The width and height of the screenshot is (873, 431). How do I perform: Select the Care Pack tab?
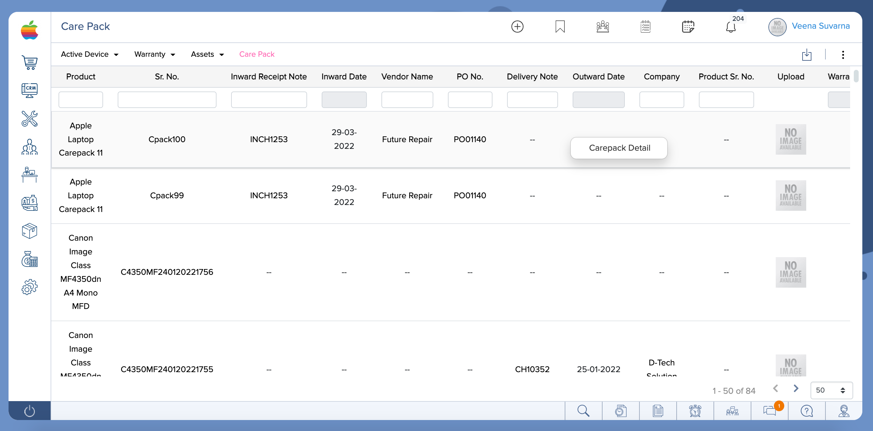click(x=256, y=54)
